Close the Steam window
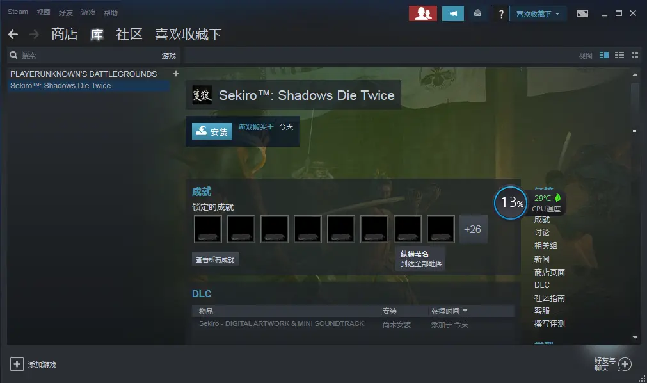647x383 pixels. 633,13
